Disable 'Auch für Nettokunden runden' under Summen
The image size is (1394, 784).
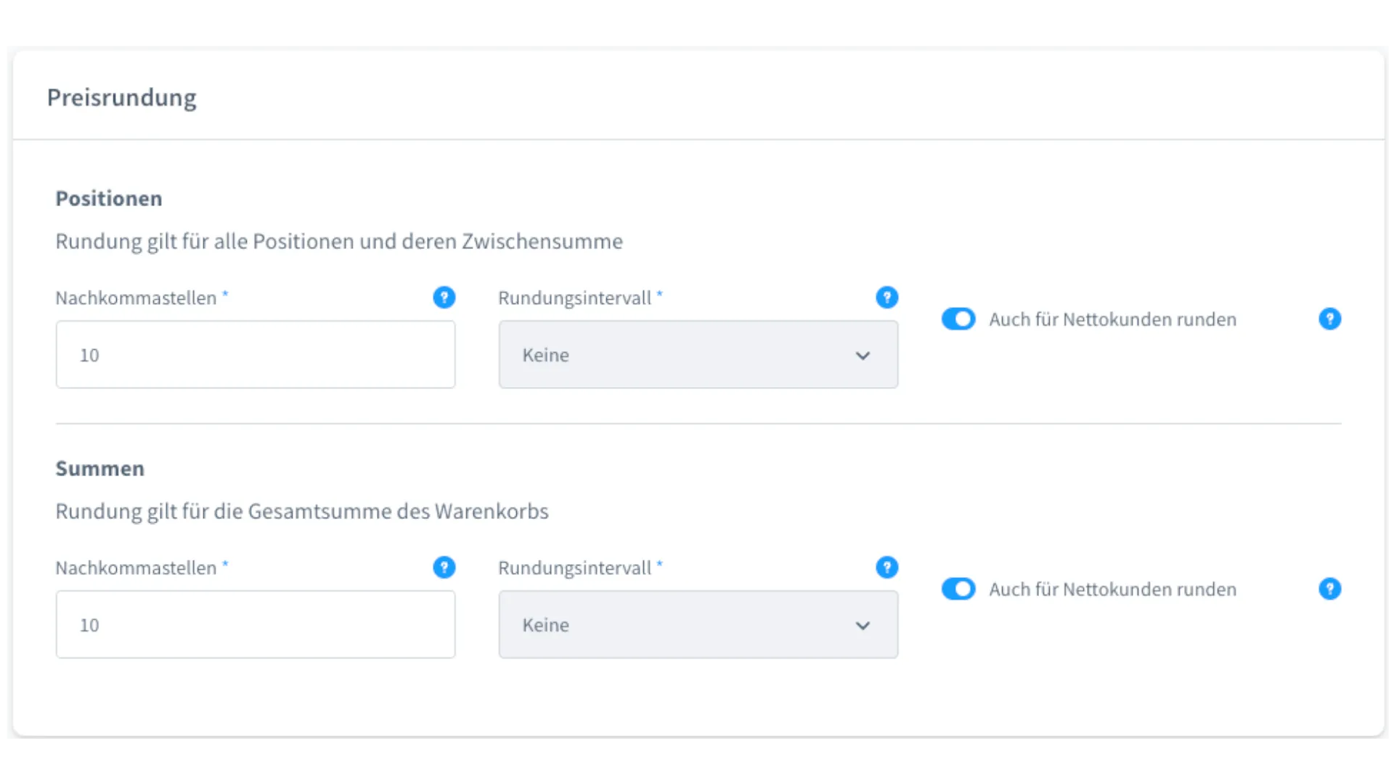point(958,589)
